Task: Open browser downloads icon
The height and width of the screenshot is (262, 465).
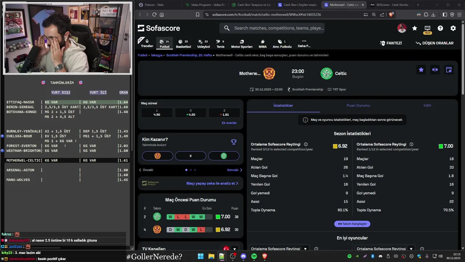Action: point(433,15)
